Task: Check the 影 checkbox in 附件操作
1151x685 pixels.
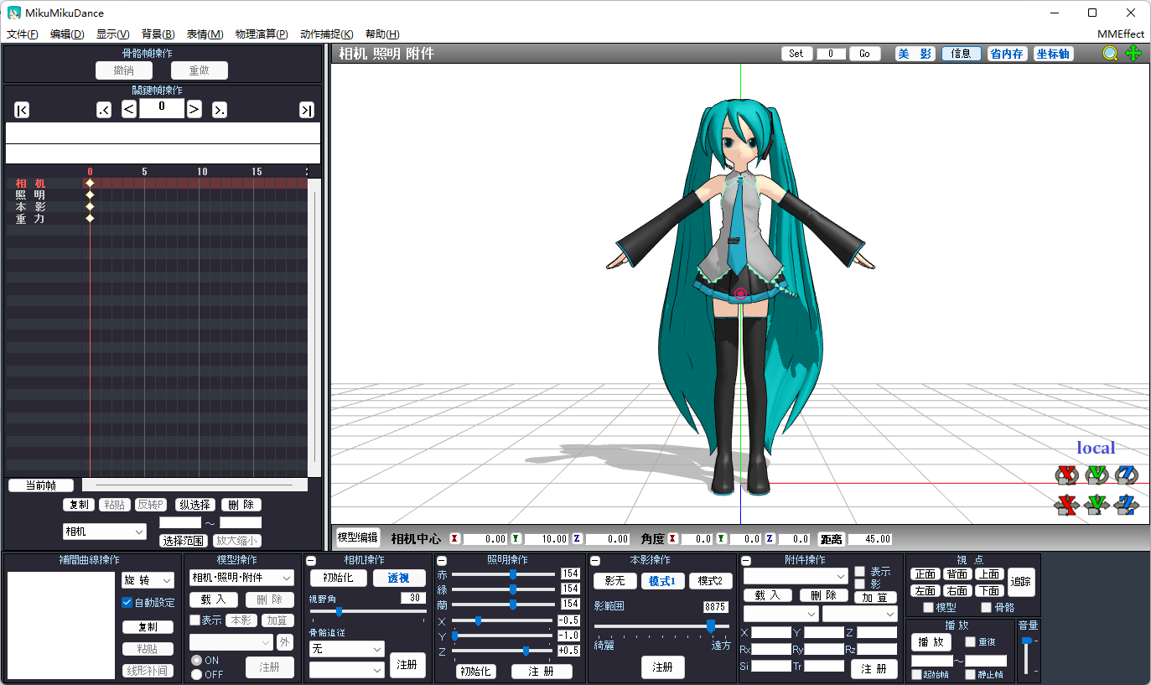Action: coord(859,583)
